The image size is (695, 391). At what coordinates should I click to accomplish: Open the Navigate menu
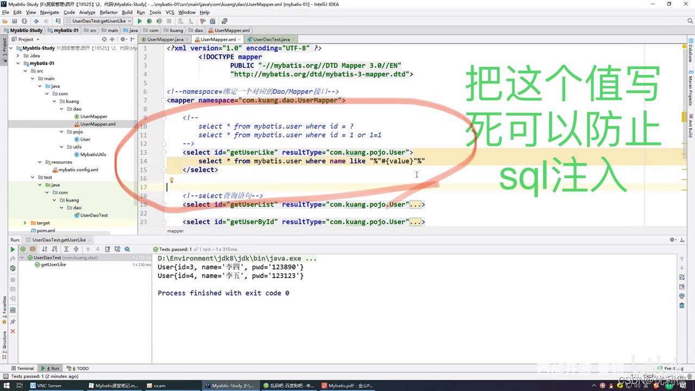click(49, 12)
